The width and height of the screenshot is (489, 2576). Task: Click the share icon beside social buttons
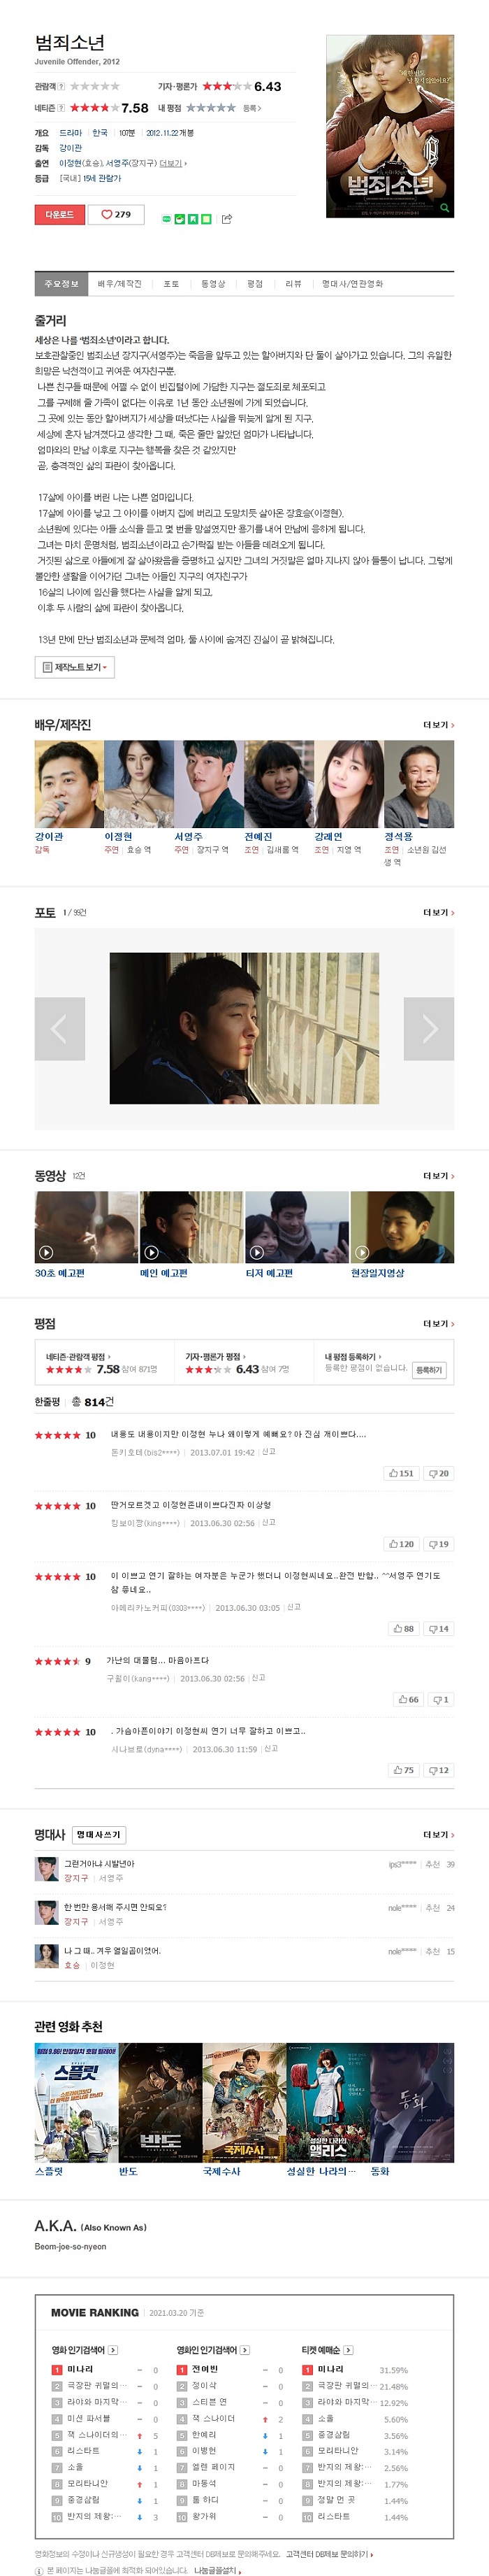pos(226,219)
